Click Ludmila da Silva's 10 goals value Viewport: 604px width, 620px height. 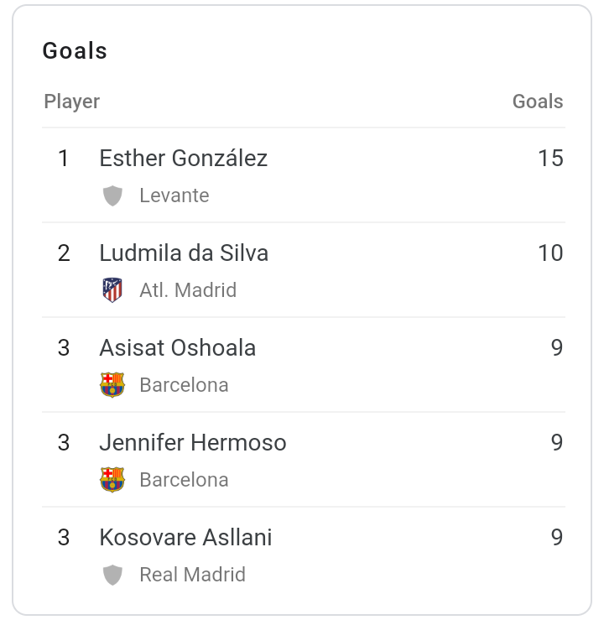(x=550, y=253)
